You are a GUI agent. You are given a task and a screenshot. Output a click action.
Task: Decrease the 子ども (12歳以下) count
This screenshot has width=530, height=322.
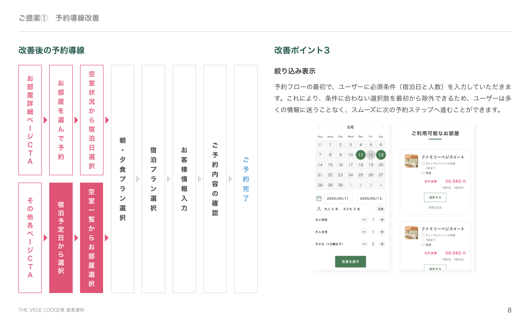pos(364,244)
